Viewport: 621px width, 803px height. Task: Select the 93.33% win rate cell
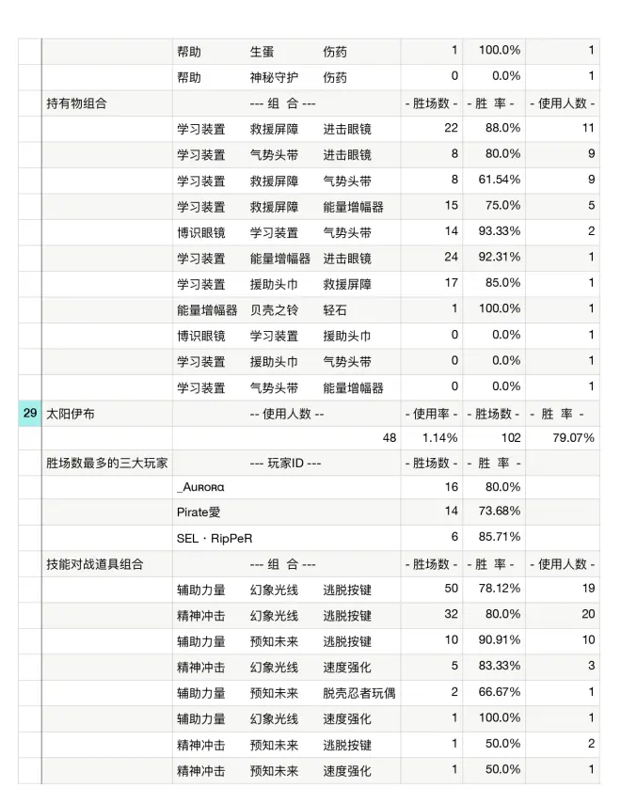tap(494, 232)
